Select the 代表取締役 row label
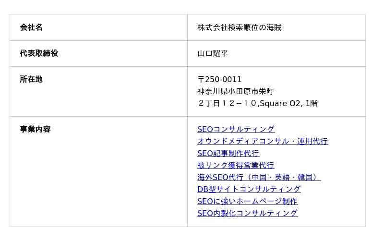Viewport: 384px width, 241px height. [x=39, y=53]
